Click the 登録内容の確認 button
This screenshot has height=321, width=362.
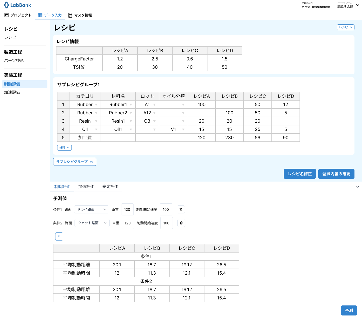point(336,174)
